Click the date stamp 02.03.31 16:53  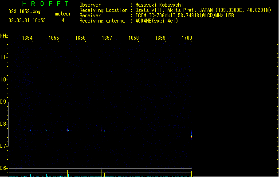[27, 20]
